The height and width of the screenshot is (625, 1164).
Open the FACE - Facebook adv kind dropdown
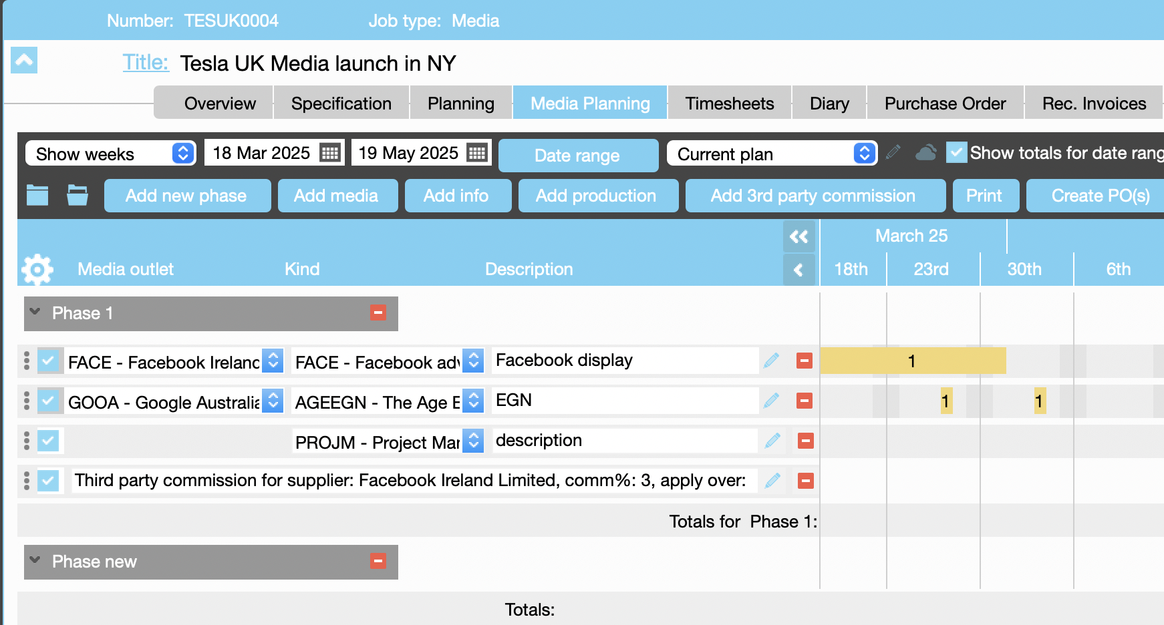coord(389,361)
